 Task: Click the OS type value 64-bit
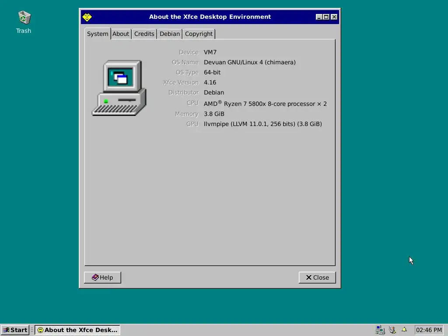[212, 72]
